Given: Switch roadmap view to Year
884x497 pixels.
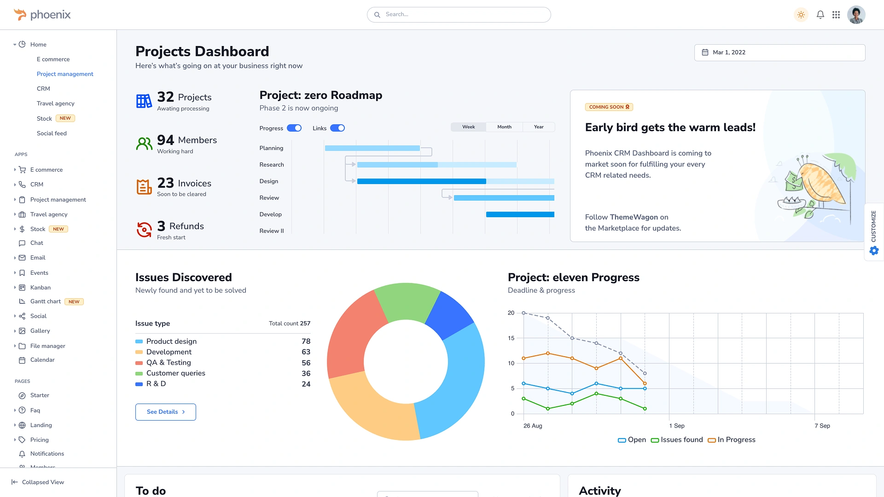Looking at the screenshot, I should coord(539,127).
